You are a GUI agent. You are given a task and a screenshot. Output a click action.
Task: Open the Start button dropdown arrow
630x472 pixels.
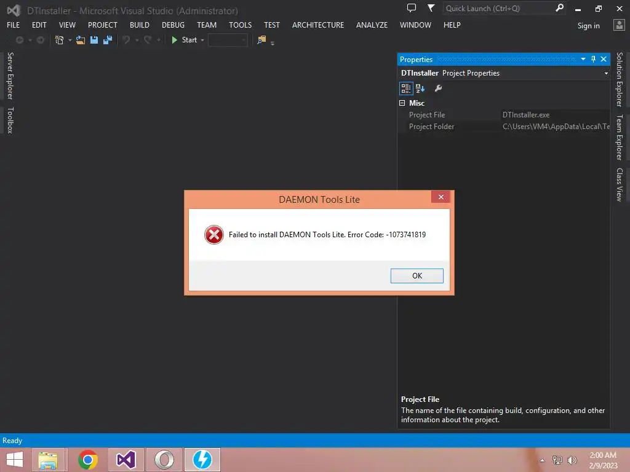coord(202,40)
